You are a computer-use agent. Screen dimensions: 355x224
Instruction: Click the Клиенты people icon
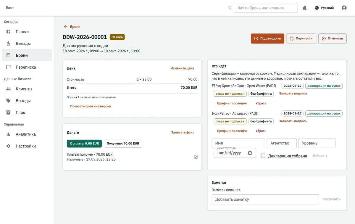(x=9, y=89)
